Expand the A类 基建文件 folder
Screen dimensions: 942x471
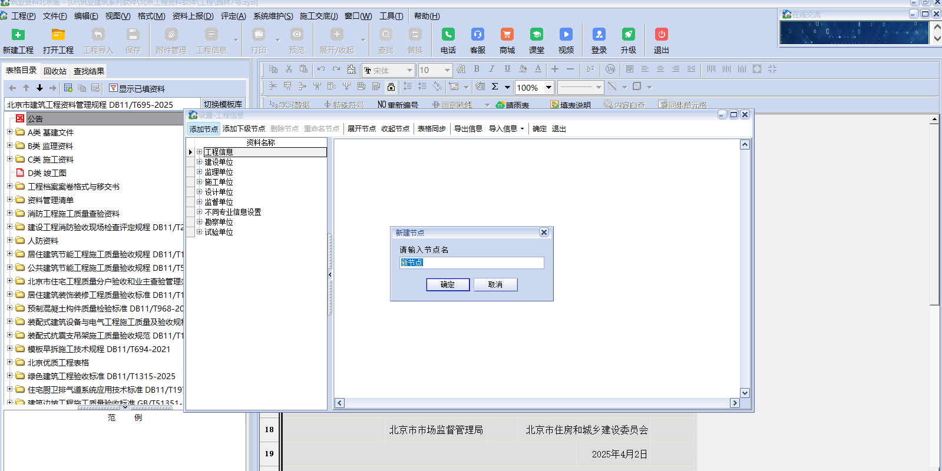9,132
